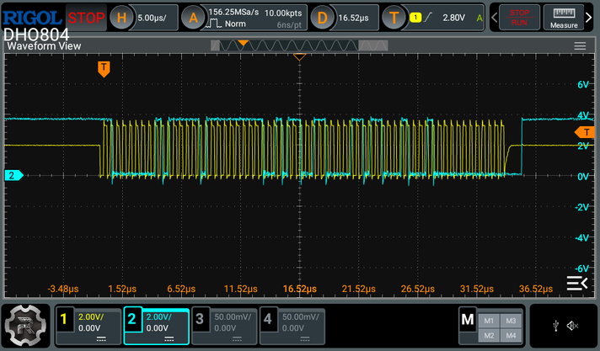Toggle channel 3 with 50.00mV scale
600x351 pixels.
tap(224, 327)
